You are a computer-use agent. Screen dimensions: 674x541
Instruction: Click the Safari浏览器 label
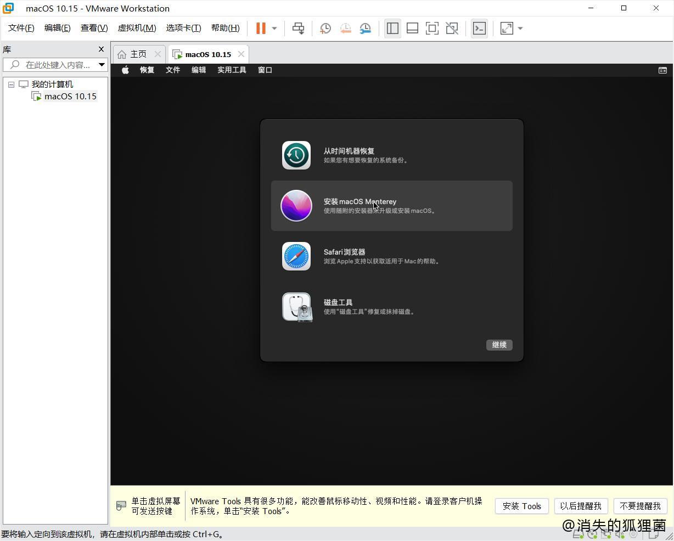[x=344, y=252]
